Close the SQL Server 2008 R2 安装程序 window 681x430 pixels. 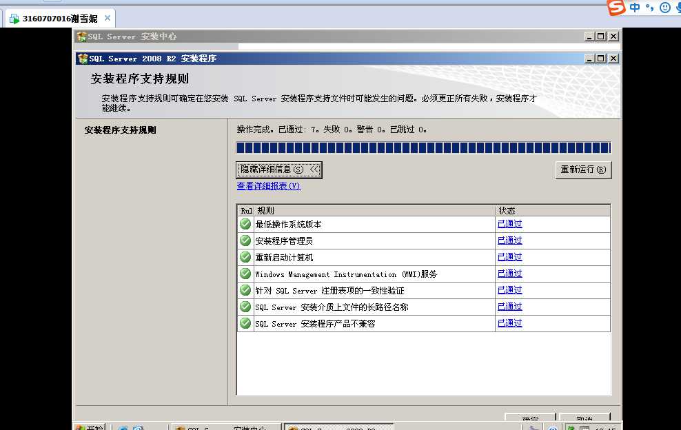pos(613,58)
